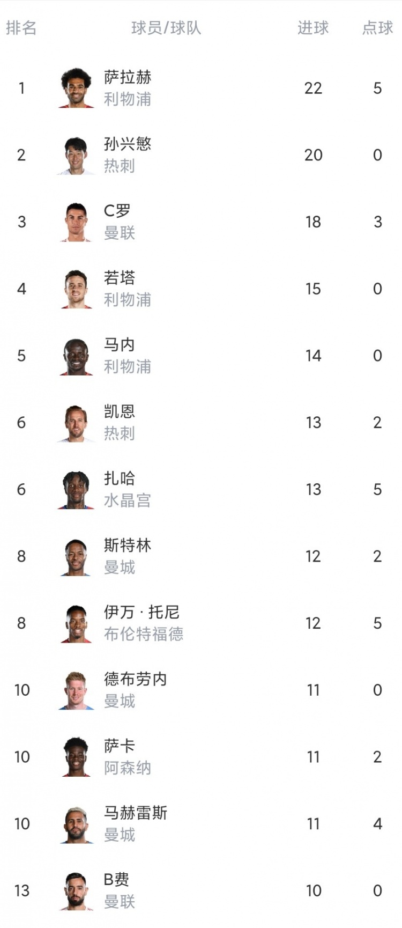Open 马内 player photo

point(76,356)
